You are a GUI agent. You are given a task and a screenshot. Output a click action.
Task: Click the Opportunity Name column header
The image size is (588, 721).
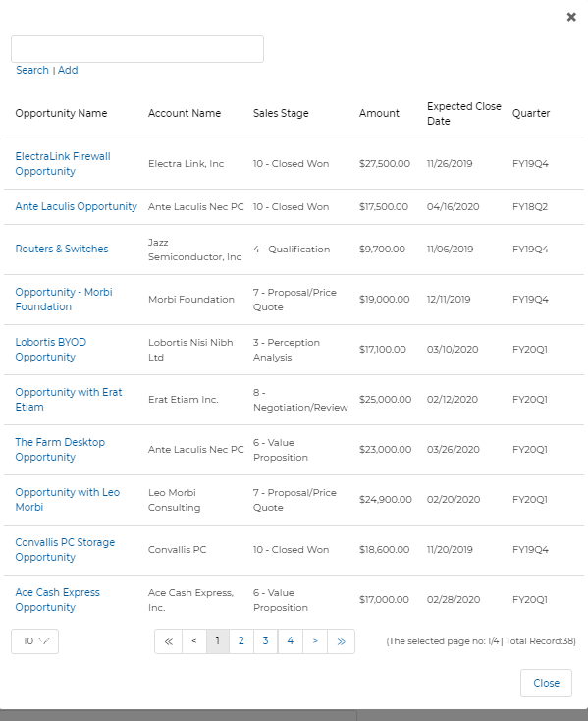(61, 113)
